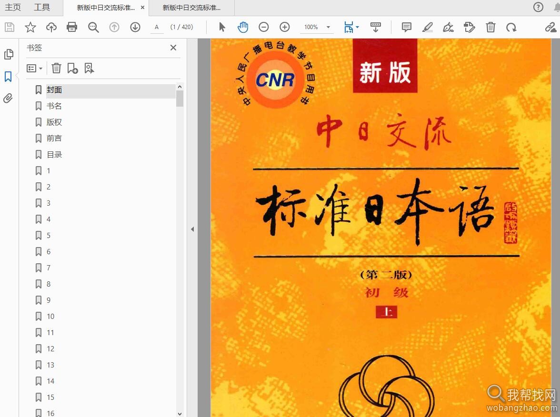
Task: Open the Find text magnifier tool
Action: point(93,27)
